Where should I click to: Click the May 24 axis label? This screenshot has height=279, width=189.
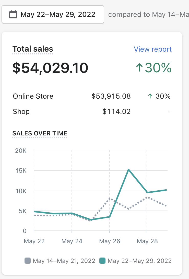pos(72,241)
